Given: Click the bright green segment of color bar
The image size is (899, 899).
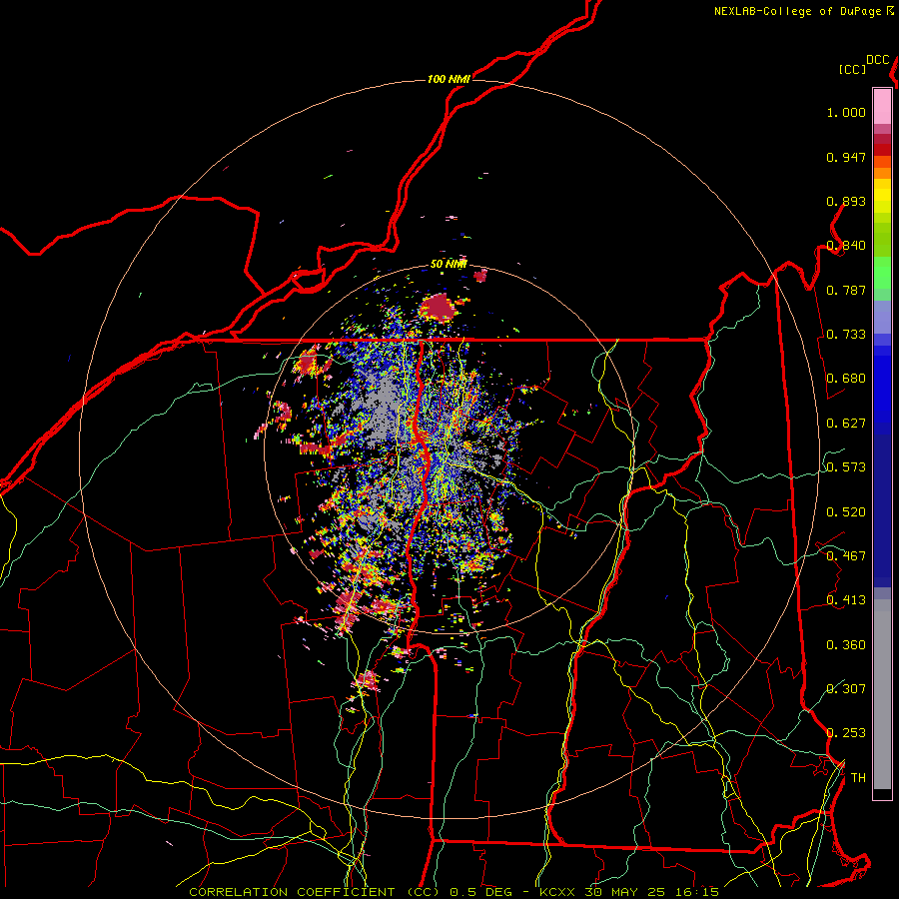Looking at the screenshot, I should [x=882, y=273].
